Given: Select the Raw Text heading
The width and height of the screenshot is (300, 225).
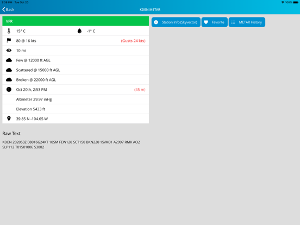Looking at the screenshot, I should [x=11, y=133].
